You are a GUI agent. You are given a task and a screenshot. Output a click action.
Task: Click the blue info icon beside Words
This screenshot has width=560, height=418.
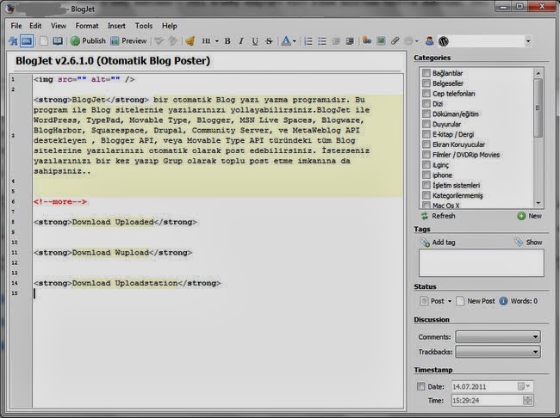click(x=503, y=301)
